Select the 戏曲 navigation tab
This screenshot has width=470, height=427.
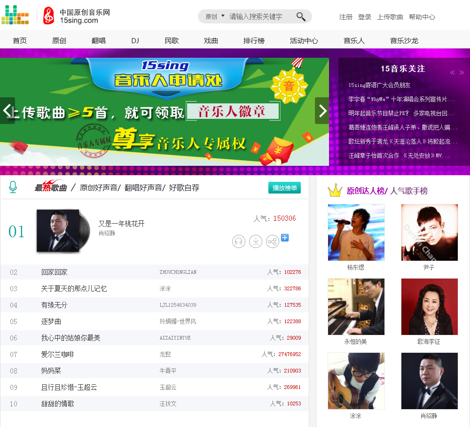point(211,40)
